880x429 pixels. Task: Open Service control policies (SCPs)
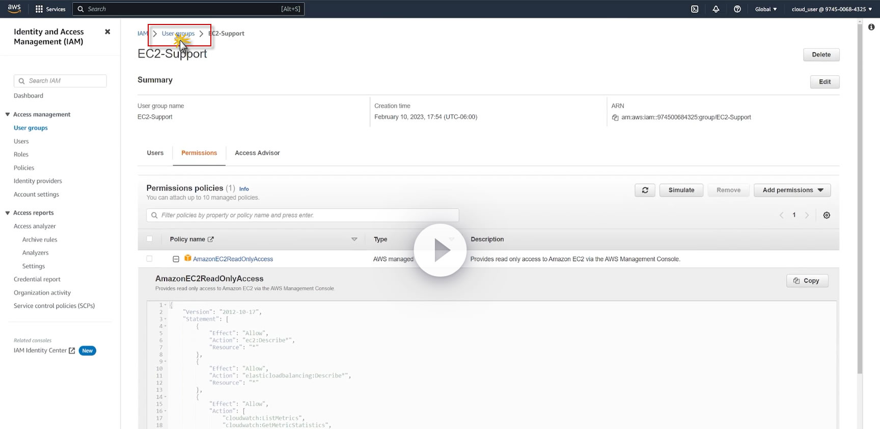pos(54,306)
